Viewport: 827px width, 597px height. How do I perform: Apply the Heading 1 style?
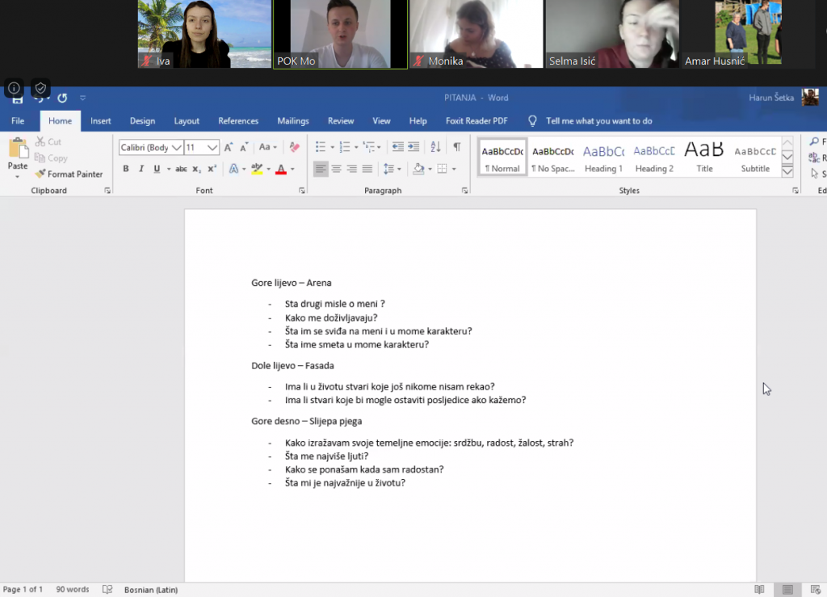coord(603,158)
